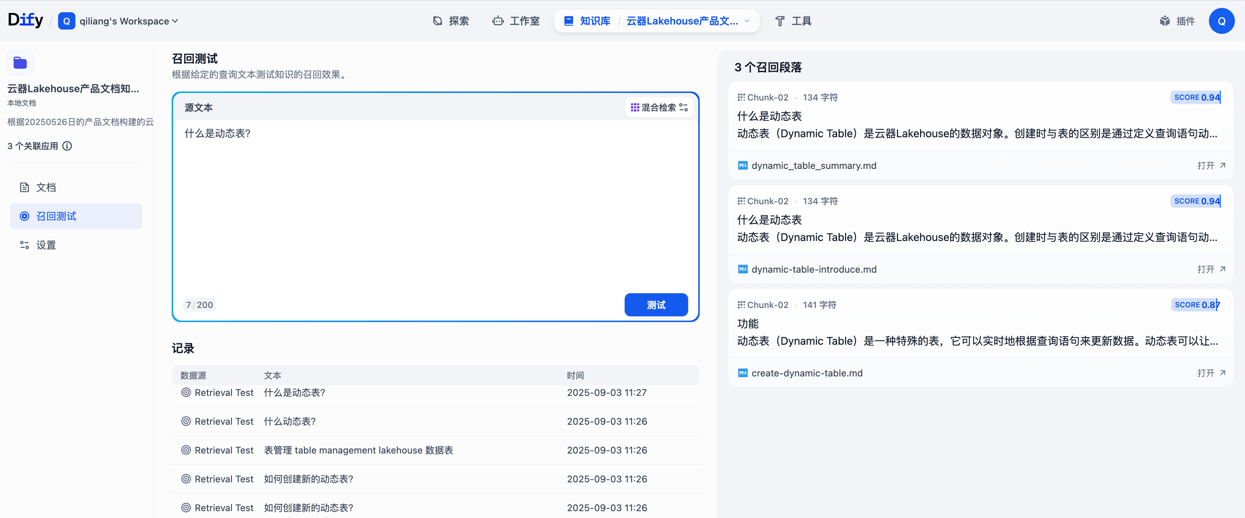Click the Retrieval Test icon in the 什么动态表? row
This screenshot has height=518, width=1245.
[x=186, y=421]
